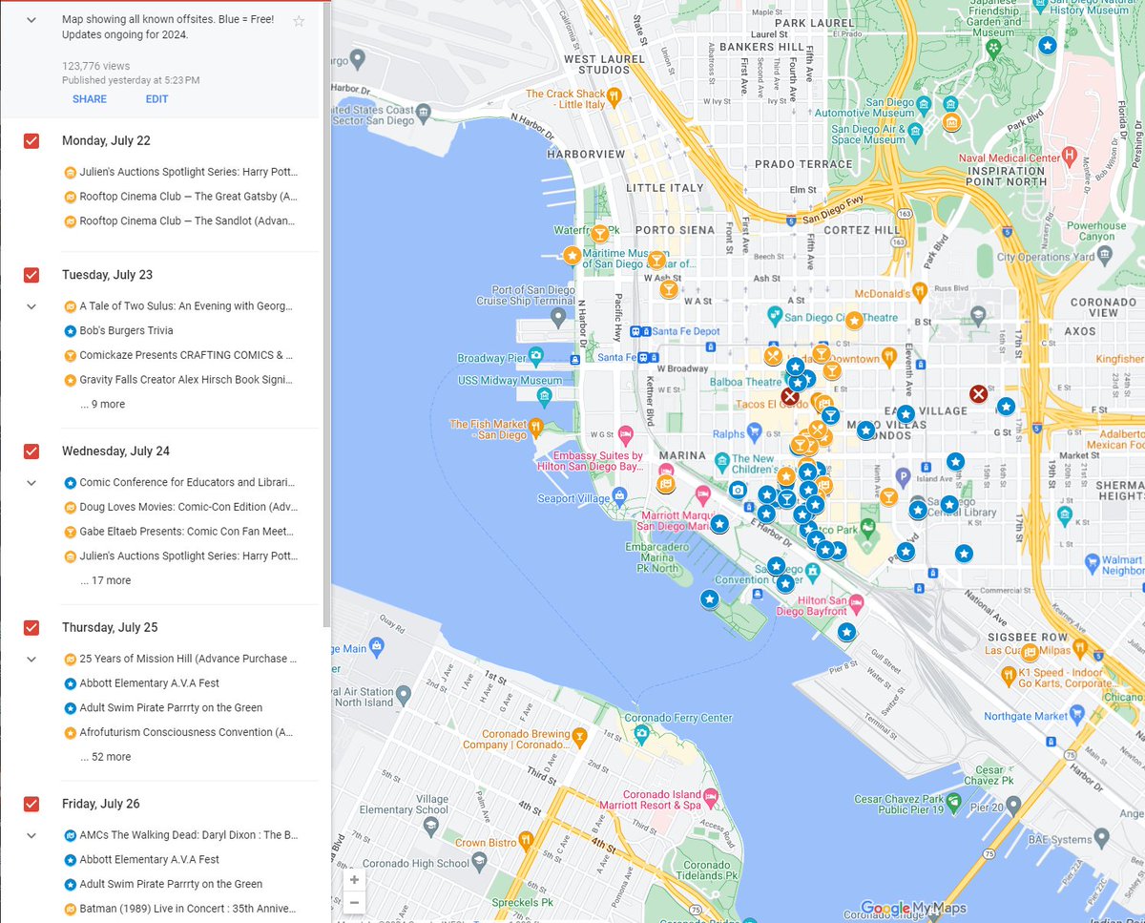
Task: Select the cocktail marker near Waterfront Park
Action: pos(600,232)
